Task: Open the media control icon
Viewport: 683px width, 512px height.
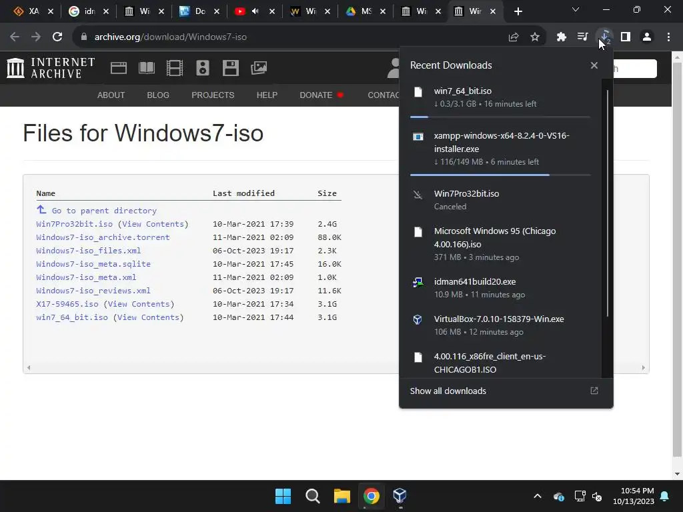Action: 583,37
